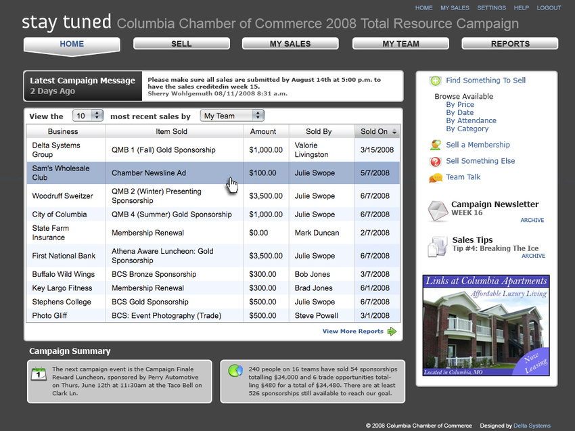Click the sort arrow on Sold On column
This screenshot has height=431, width=575.
pyautogui.click(x=394, y=132)
